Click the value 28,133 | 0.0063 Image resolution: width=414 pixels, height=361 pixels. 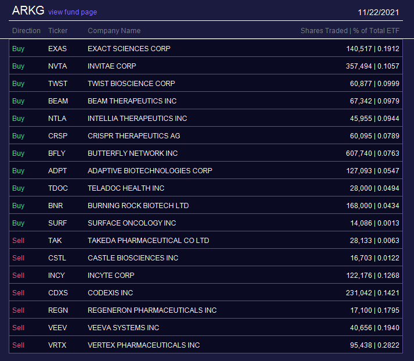click(x=374, y=240)
